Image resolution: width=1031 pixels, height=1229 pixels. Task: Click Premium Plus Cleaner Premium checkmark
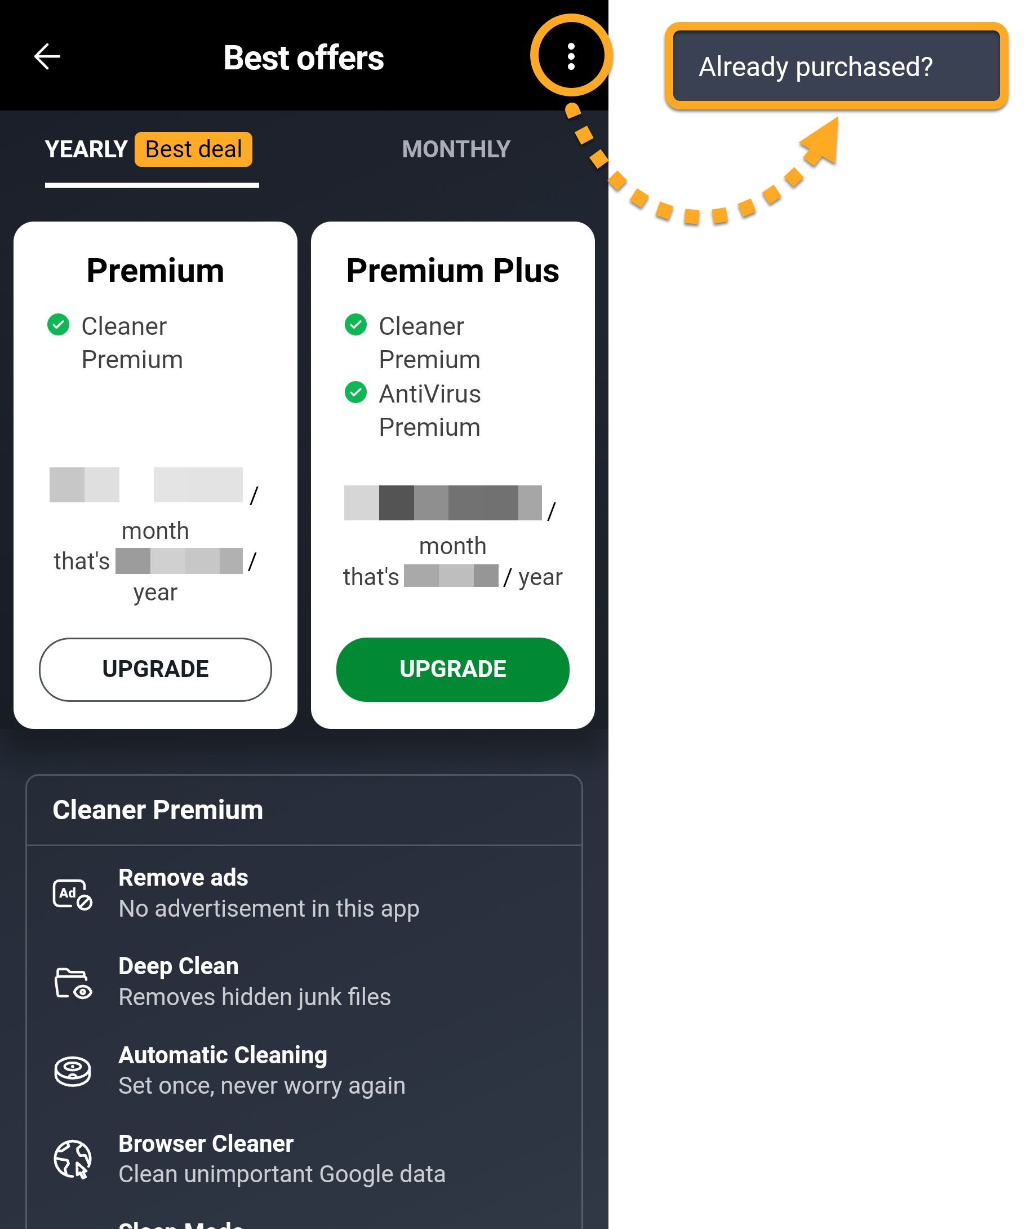coord(355,325)
